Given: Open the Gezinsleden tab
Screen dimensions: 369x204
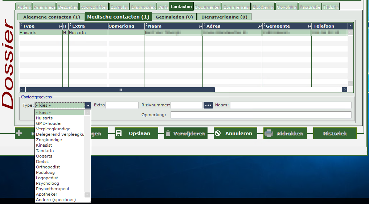Looking at the screenshot, I should pos(174,17).
